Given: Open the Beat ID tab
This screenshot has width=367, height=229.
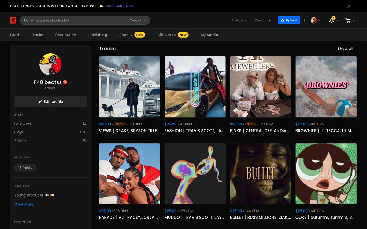Looking at the screenshot, I should coord(132,35).
